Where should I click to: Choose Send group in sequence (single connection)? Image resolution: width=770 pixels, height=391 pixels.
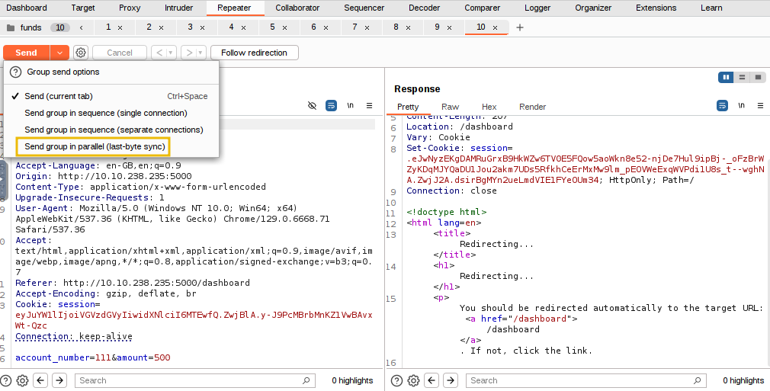[111, 113]
